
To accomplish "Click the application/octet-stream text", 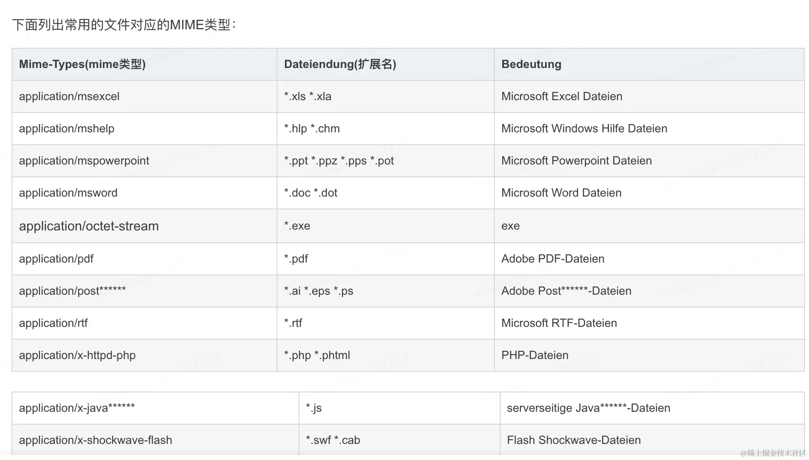I will coord(89,226).
